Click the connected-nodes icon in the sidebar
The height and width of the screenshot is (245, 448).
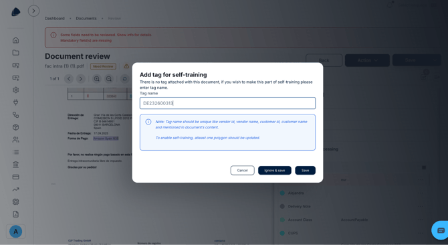click(16, 114)
